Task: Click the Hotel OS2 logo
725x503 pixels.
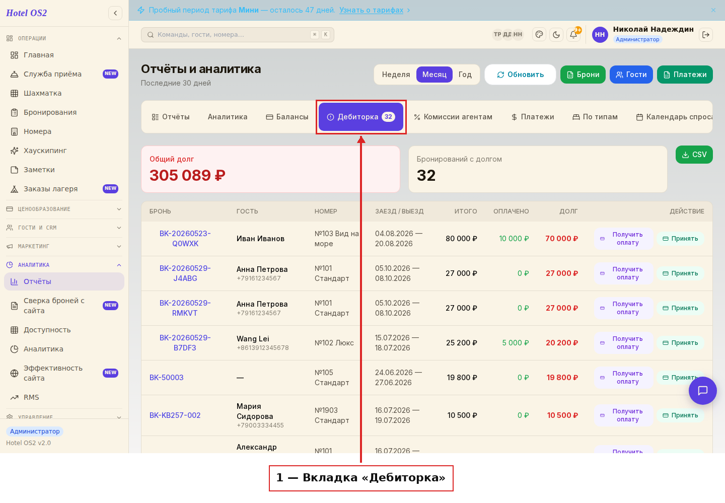Action: tap(27, 13)
